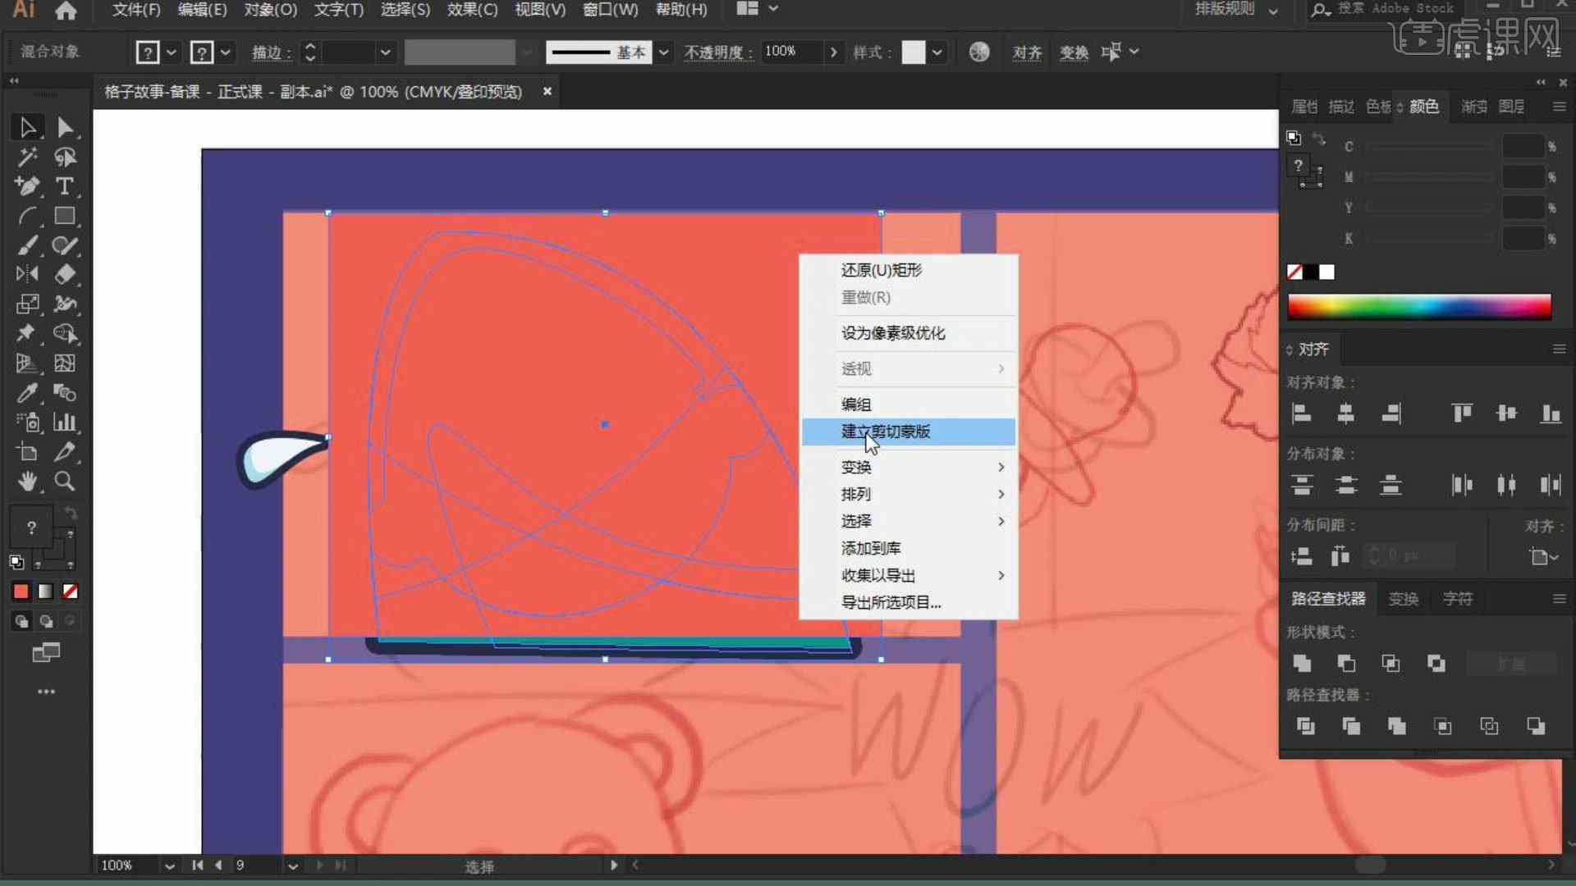1576x886 pixels.
Task: Click 描边 label link
Action: click(270, 53)
